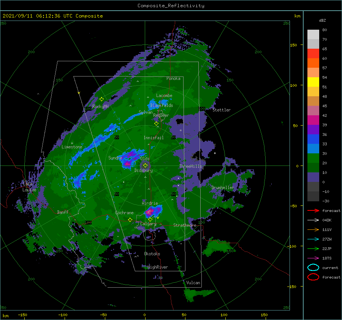Click yellow diamond marker below Cochrane
Image resolution: width=342 pixels, height=320 pixels.
(x=130, y=220)
